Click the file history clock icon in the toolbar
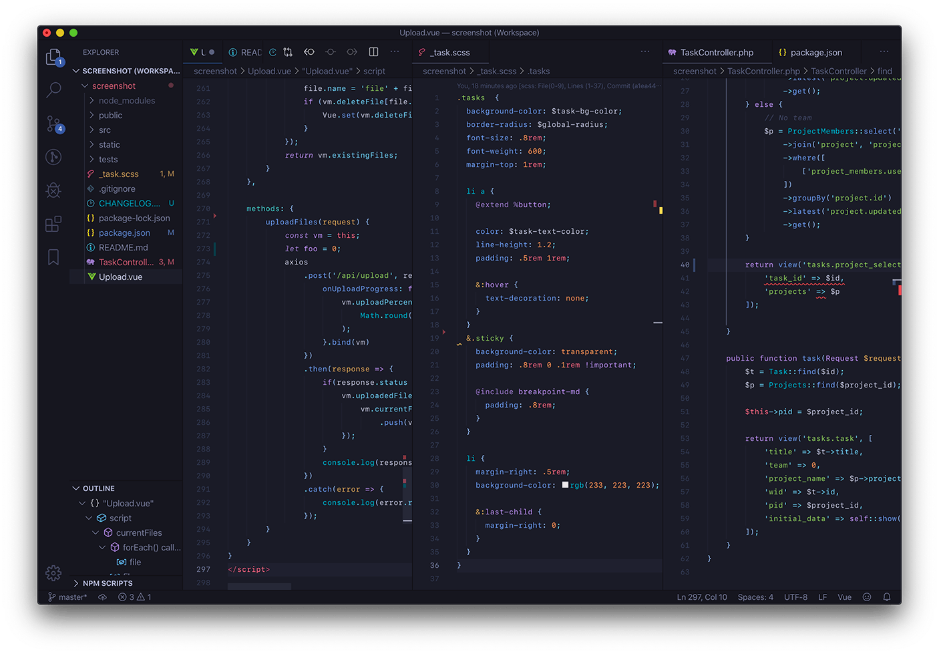Image resolution: width=939 pixels, height=654 pixels. (272, 51)
